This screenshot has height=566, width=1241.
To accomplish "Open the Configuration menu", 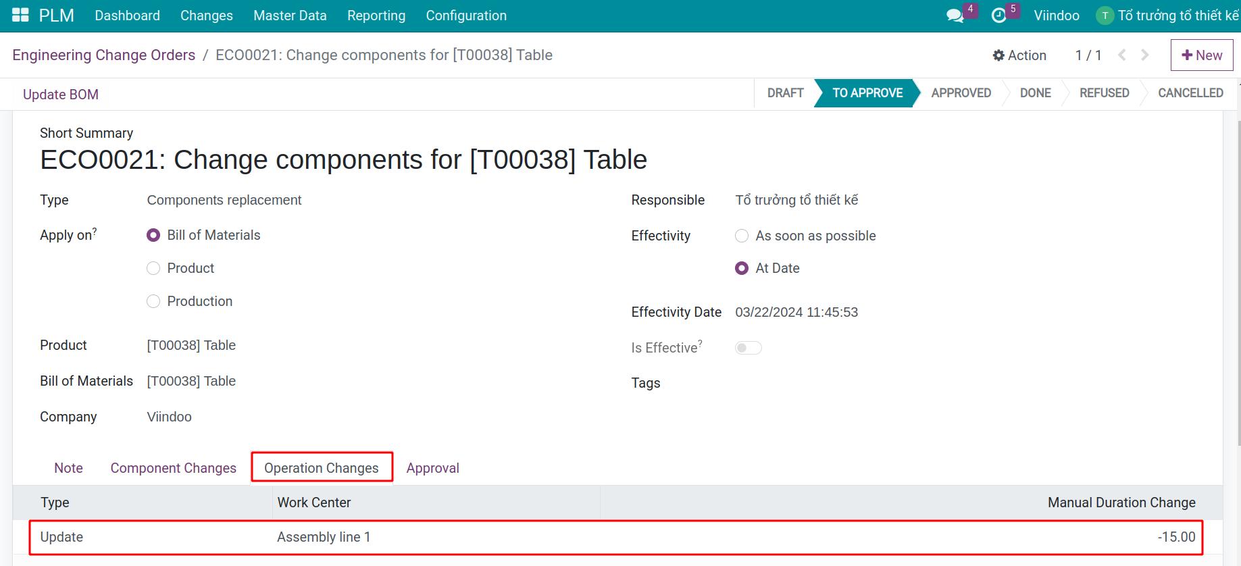I will tap(466, 16).
